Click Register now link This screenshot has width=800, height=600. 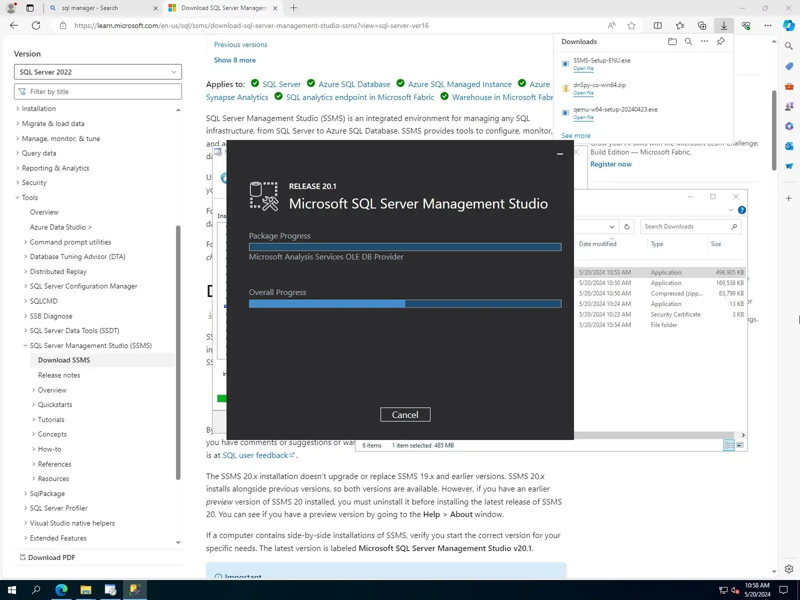(611, 164)
